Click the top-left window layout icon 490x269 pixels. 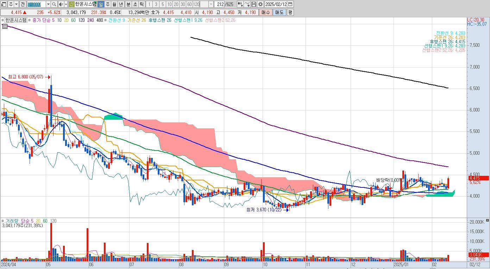click(4, 4)
